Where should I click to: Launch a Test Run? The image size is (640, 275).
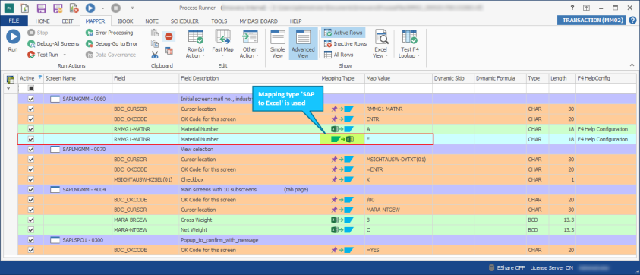(43, 55)
